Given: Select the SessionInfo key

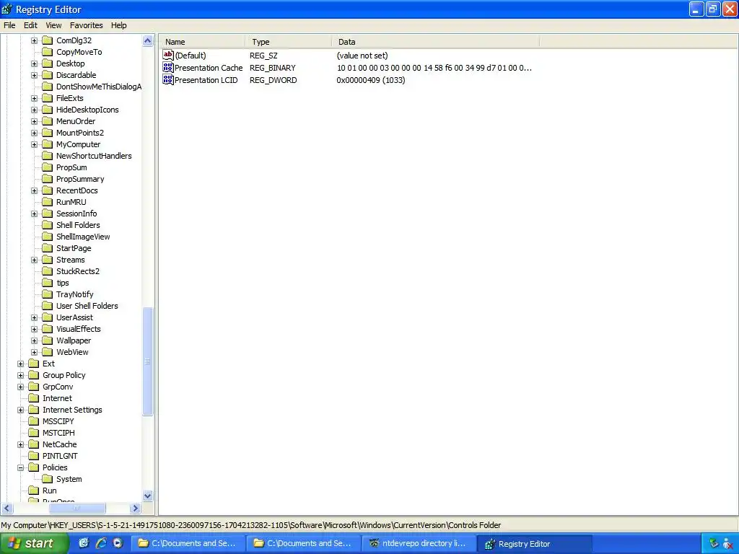Looking at the screenshot, I should tap(76, 214).
